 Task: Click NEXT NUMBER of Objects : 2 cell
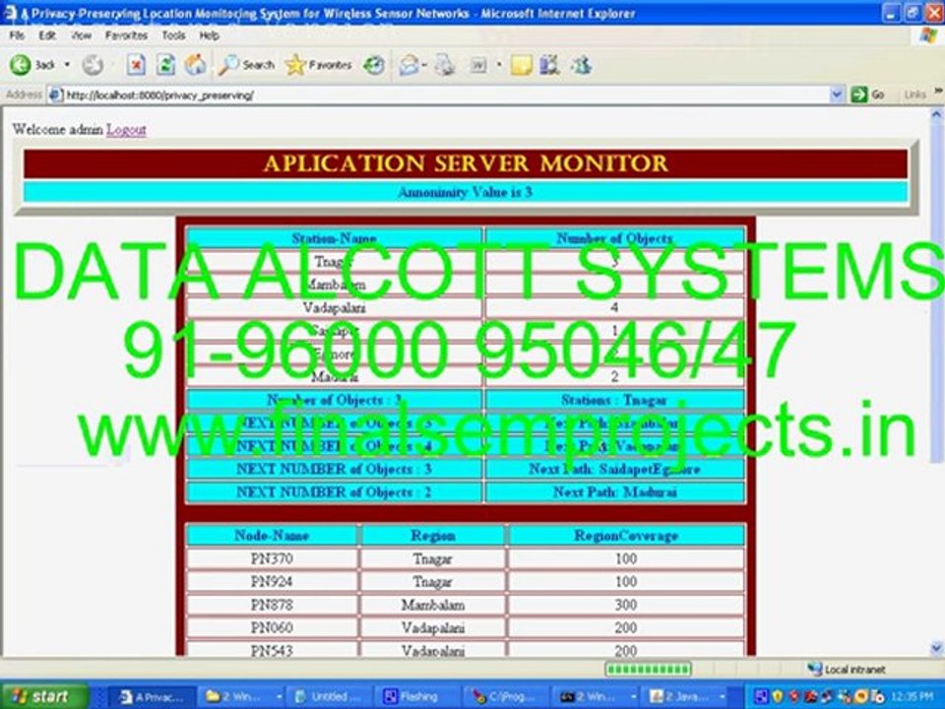(x=335, y=492)
